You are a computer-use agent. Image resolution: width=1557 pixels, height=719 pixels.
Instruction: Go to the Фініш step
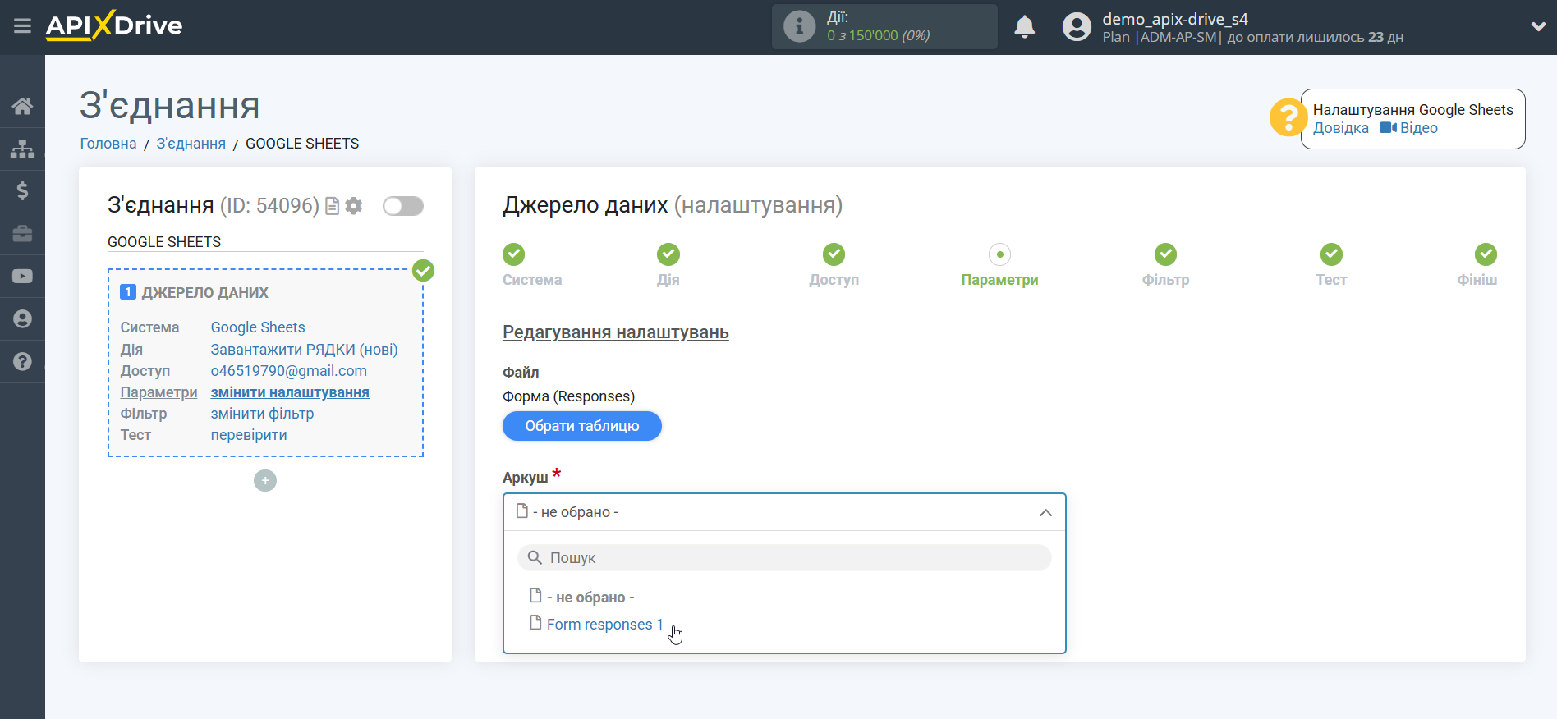[x=1486, y=254]
